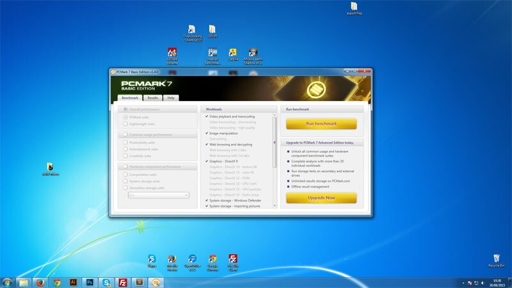Open the Recycle Bin
The width and height of the screenshot is (512, 288).
click(x=497, y=260)
